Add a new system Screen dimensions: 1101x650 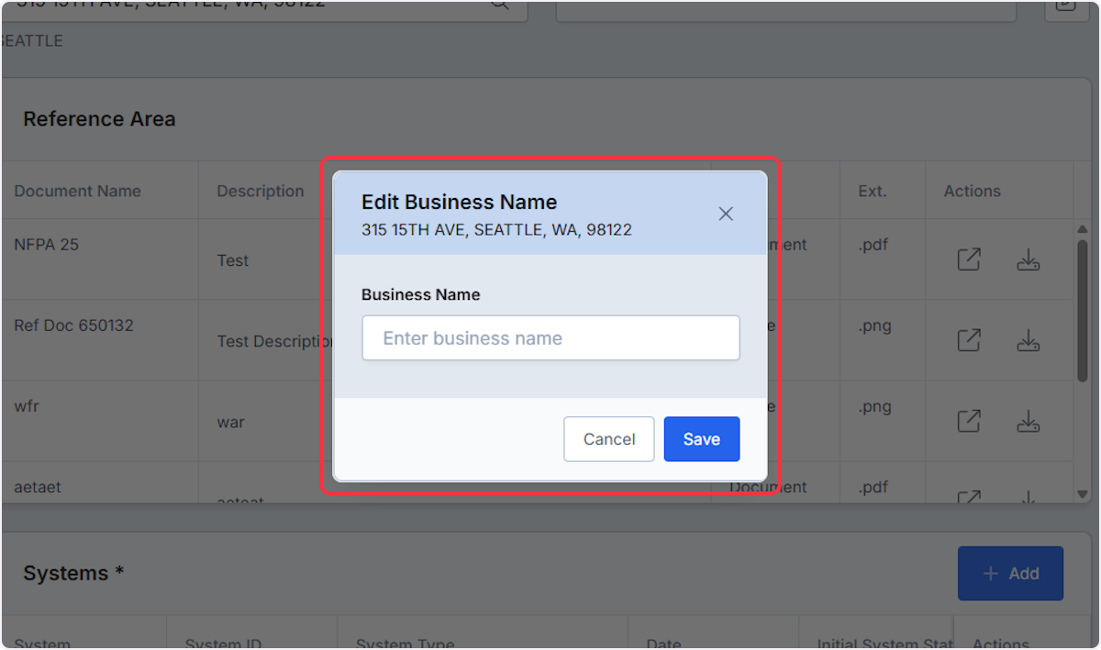1010,574
